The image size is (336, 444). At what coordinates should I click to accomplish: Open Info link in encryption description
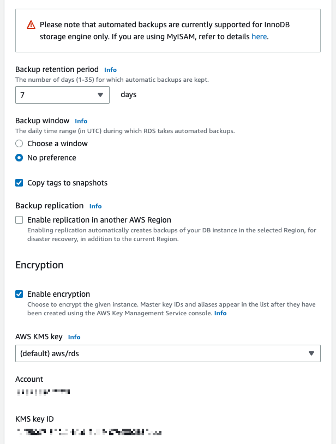(x=220, y=313)
